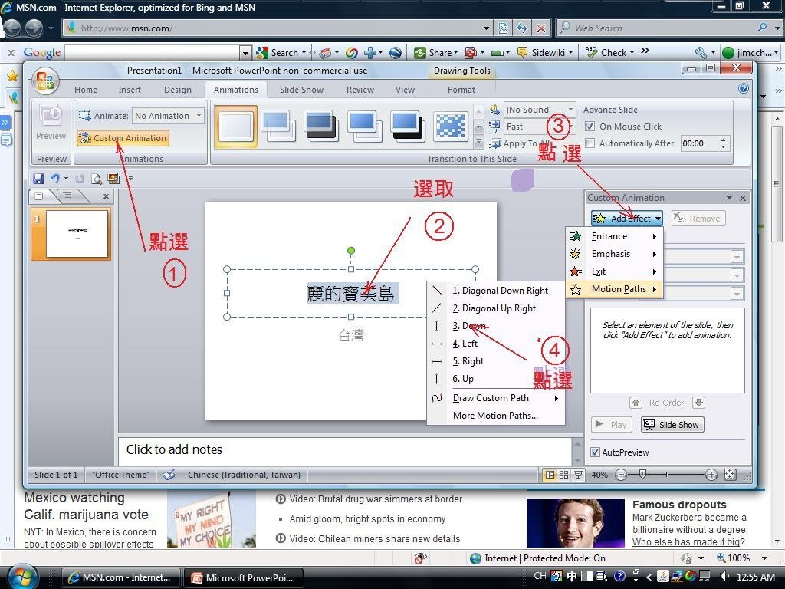Switch to the Insert ribbon tab
Screen dimensions: 785x589
[x=130, y=90]
